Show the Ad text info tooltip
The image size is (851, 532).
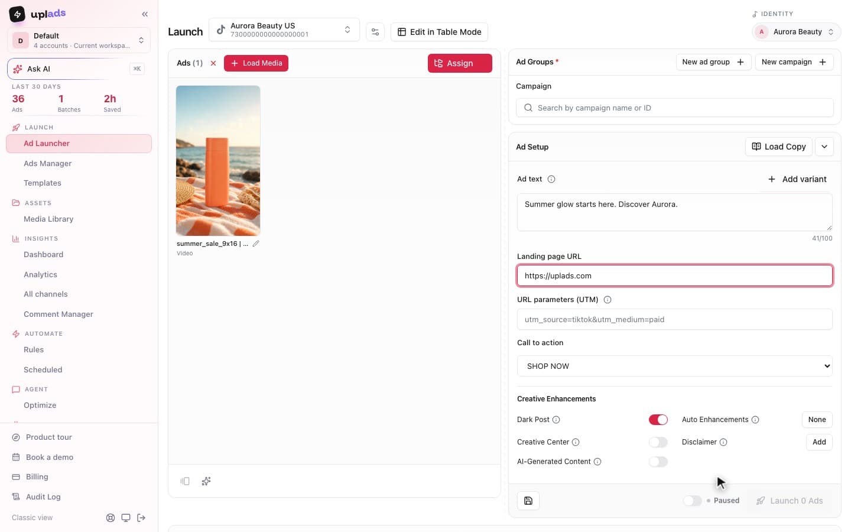click(551, 179)
